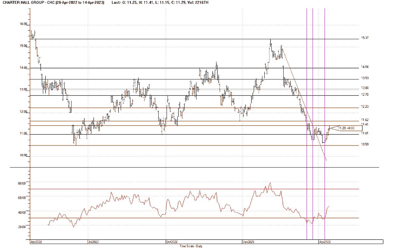Select the Jul2022 date axis label
399x248 pixels.
tap(93, 242)
